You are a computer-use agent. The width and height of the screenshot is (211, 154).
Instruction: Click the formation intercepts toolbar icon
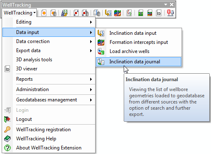tap(117, 13)
